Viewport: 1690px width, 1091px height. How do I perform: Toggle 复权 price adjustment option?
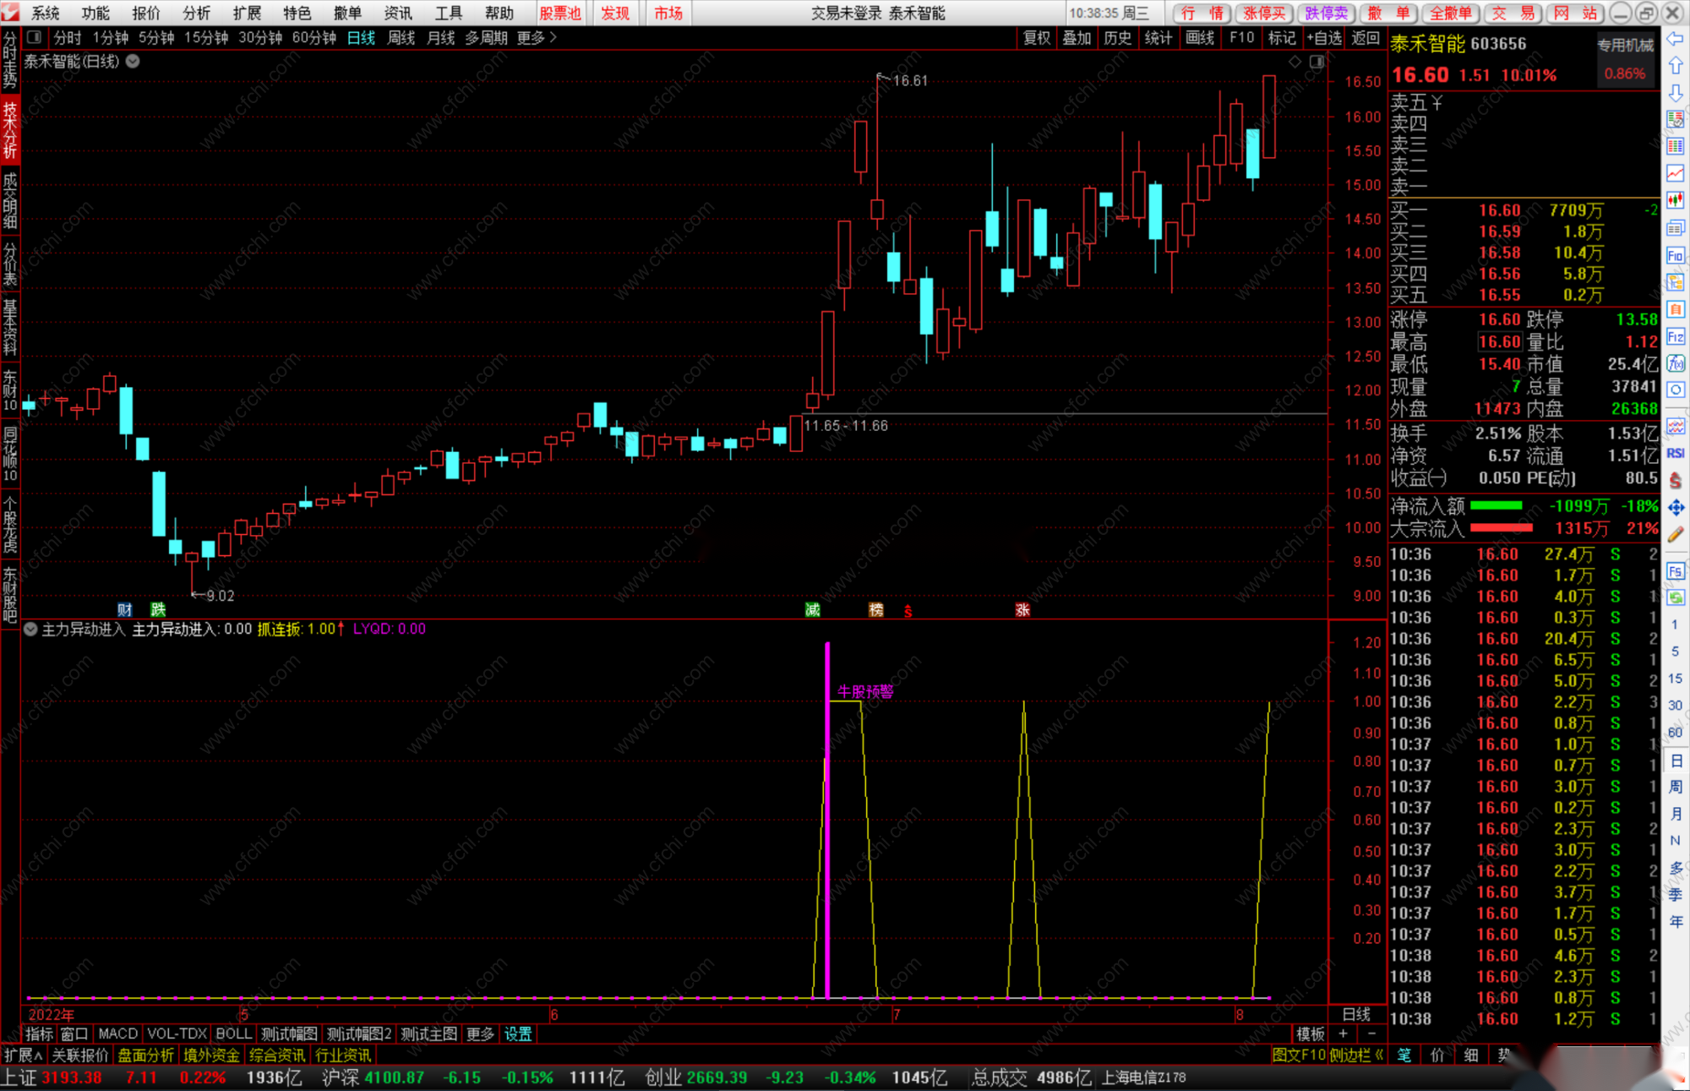click(x=1036, y=37)
